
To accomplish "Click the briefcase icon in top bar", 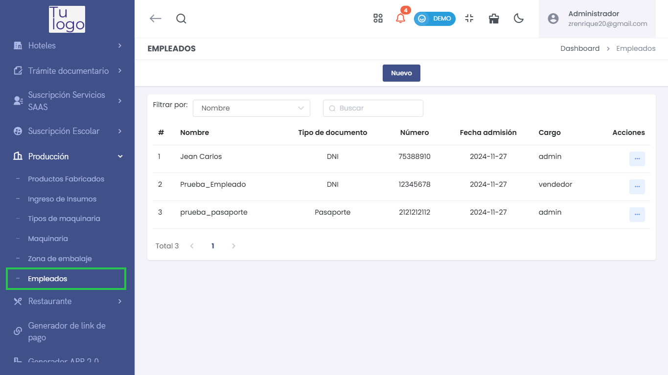I will point(494,19).
